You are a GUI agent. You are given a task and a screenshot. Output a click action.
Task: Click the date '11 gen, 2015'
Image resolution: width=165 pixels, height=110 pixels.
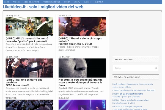pyautogui.click(x=12, y=57)
